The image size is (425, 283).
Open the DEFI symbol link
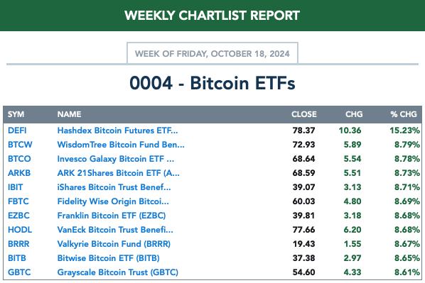17,131
